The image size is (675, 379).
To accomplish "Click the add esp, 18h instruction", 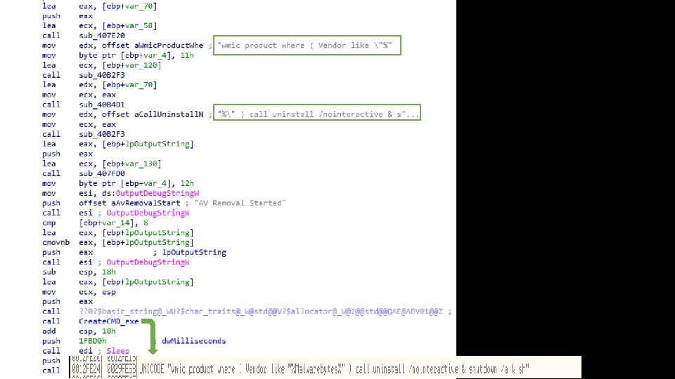I will [79, 331].
